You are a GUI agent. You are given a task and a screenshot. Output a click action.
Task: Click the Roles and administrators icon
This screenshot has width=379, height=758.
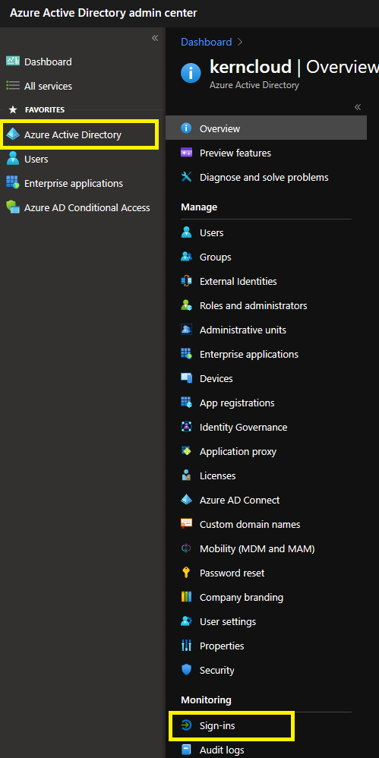[186, 305]
